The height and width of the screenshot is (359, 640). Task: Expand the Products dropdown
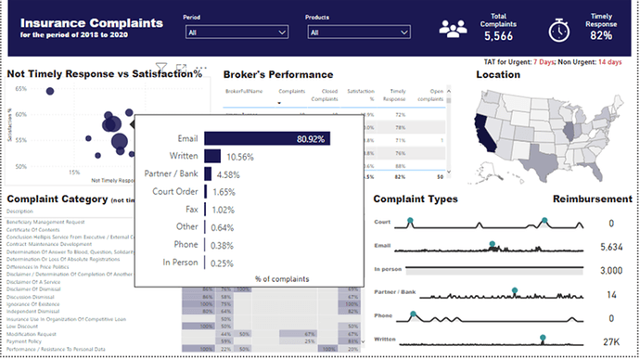click(359, 32)
